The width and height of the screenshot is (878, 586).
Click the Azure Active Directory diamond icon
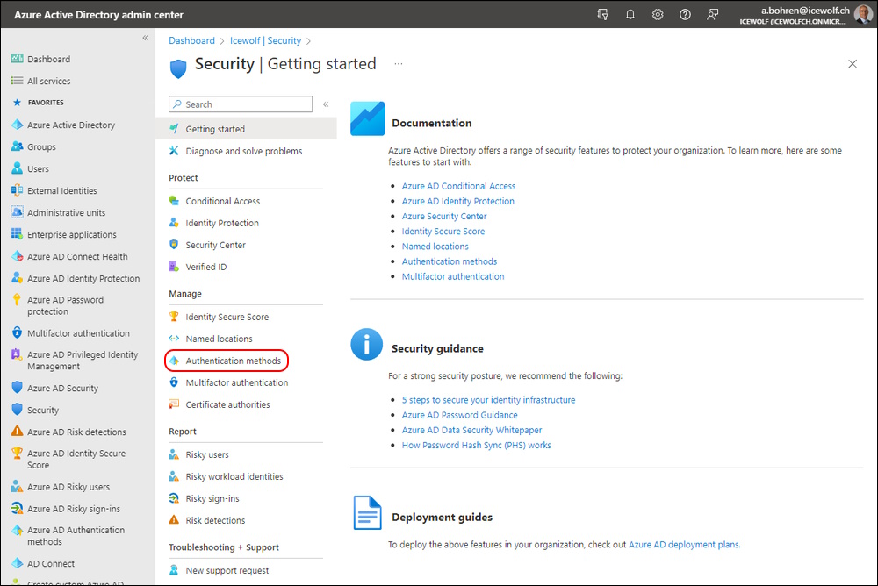click(x=17, y=125)
